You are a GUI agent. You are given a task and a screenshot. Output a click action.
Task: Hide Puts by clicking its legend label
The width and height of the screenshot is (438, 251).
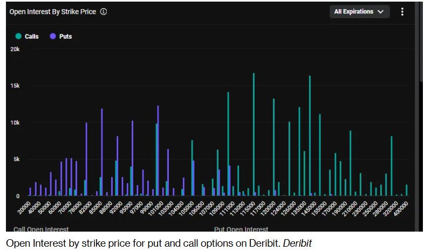66,37
